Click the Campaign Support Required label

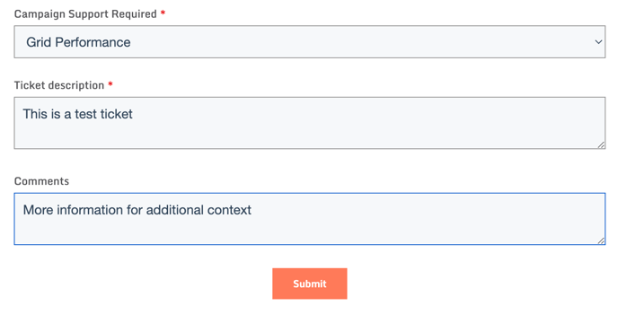(x=85, y=14)
